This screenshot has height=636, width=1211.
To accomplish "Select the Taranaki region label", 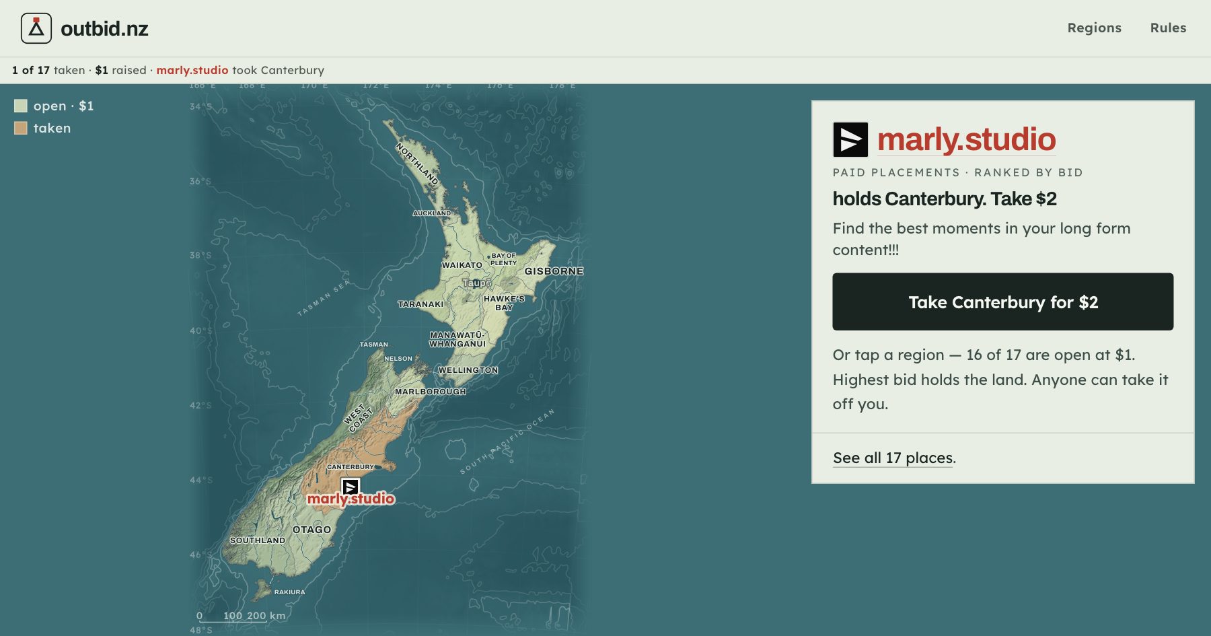I will click(420, 304).
